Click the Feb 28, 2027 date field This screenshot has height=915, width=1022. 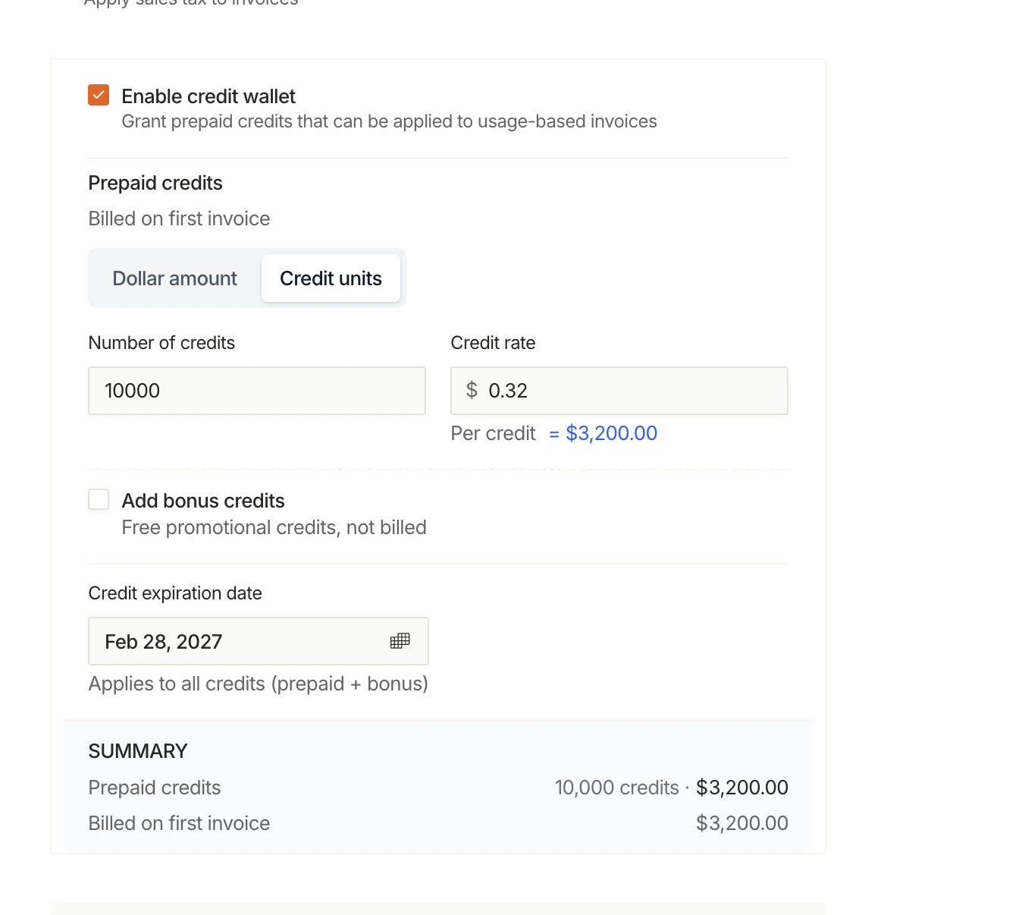[x=227, y=641]
